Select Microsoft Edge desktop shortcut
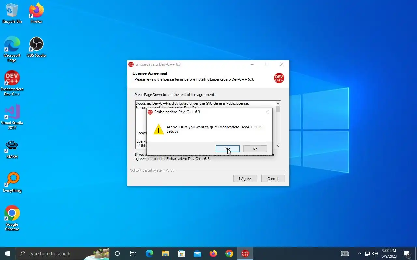 12,50
